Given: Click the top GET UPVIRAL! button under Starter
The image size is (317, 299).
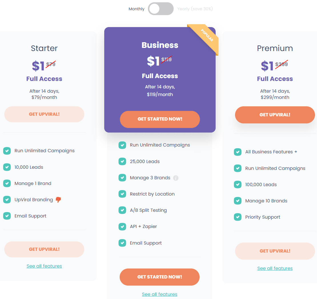Looking at the screenshot, I should point(44,114).
